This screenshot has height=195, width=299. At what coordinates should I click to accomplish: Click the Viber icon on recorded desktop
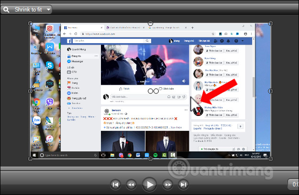[x=50, y=103]
